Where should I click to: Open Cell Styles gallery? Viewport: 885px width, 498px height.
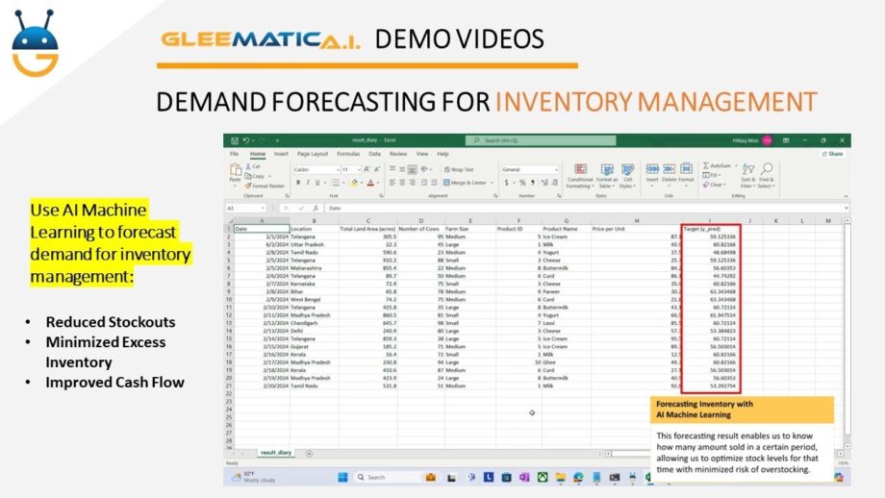[627, 176]
